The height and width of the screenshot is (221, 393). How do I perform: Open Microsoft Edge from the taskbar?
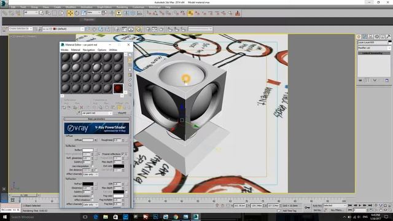pyautogui.click(x=96, y=217)
